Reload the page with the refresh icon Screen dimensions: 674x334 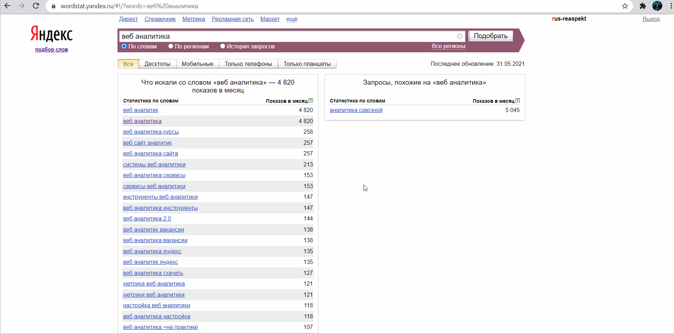36,6
